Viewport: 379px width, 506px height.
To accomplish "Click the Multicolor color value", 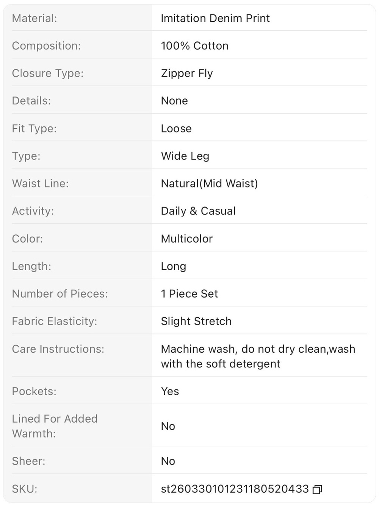I will 187,239.
